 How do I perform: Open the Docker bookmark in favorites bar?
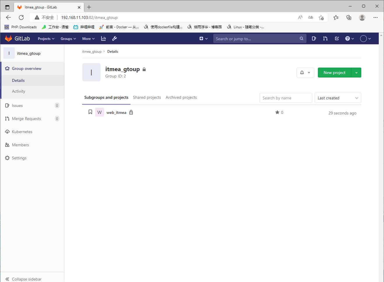click(x=119, y=27)
